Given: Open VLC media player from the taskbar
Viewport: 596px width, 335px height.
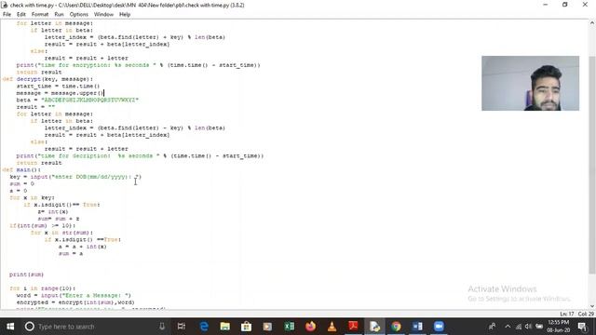Looking at the screenshot, I should [x=332, y=327].
